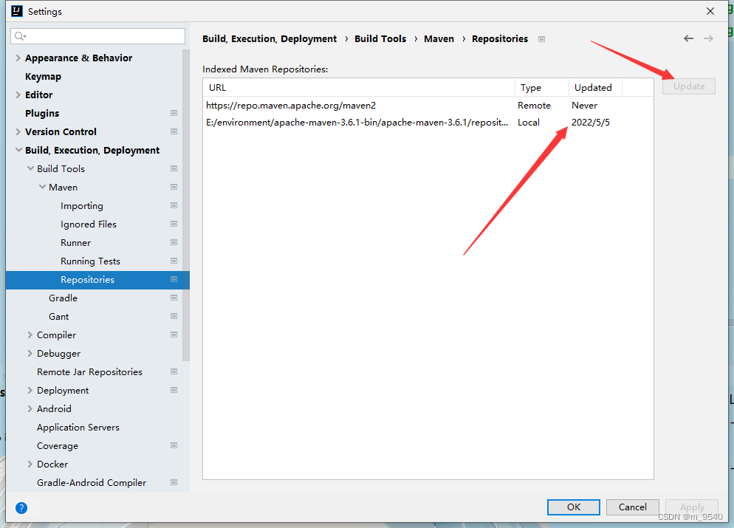The image size is (734, 528).
Task: Click the URL column header
Action: point(359,88)
